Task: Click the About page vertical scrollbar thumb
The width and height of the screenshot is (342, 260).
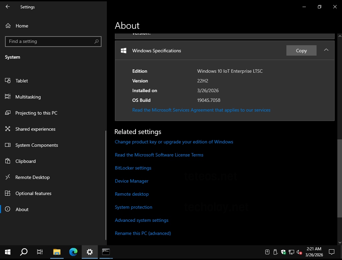Action: tap(340, 178)
